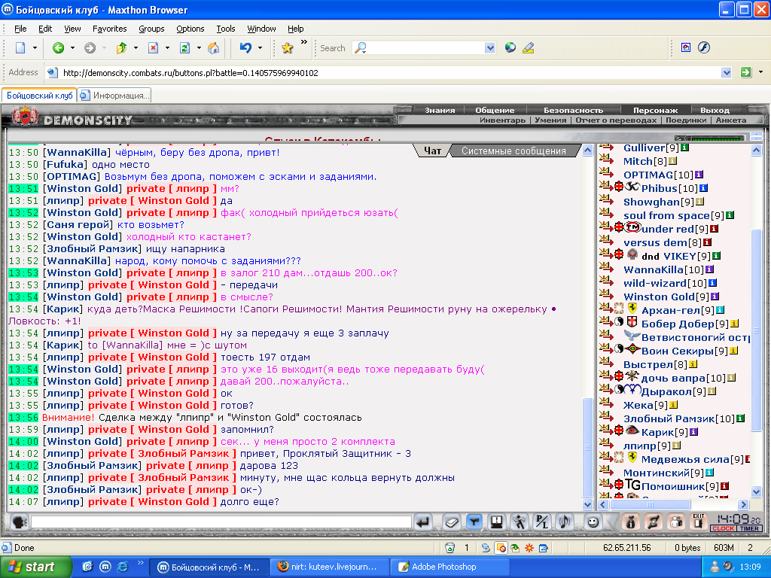Click the P/L translit icon
The width and height of the screenshot is (771, 578).
542,522
